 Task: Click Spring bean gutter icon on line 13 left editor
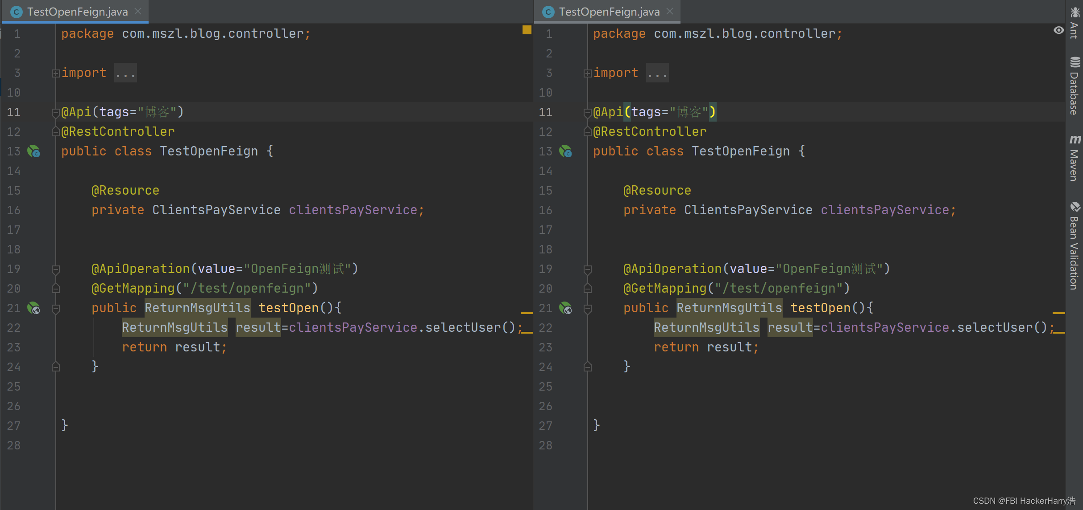pyautogui.click(x=34, y=151)
